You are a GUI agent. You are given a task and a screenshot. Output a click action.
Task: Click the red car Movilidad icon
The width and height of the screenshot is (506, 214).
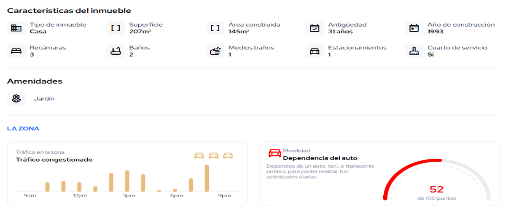(x=275, y=153)
